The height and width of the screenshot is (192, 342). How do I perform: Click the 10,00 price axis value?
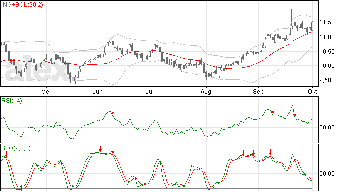(327, 66)
